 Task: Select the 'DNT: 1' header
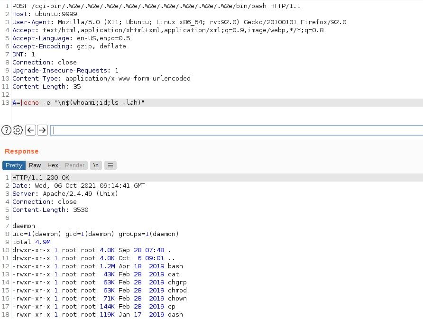point(24,55)
